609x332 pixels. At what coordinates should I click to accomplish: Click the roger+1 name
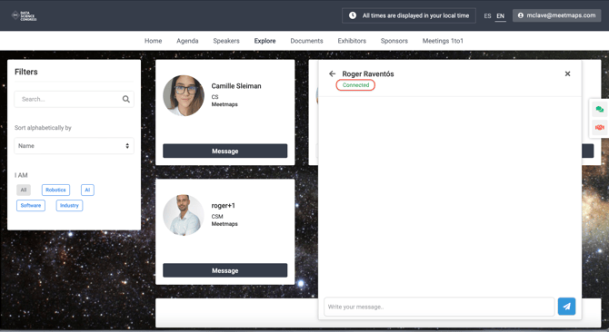point(223,206)
